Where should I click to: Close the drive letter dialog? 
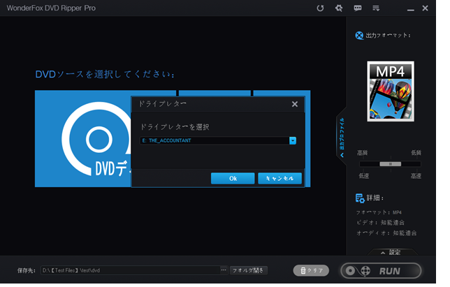[x=294, y=104]
